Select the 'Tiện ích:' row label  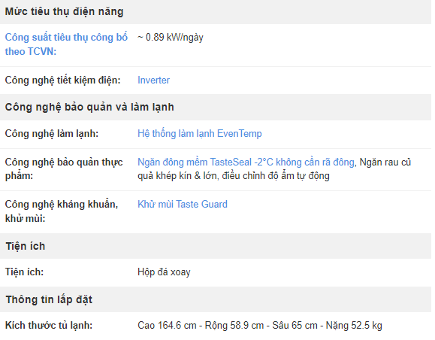point(24,272)
